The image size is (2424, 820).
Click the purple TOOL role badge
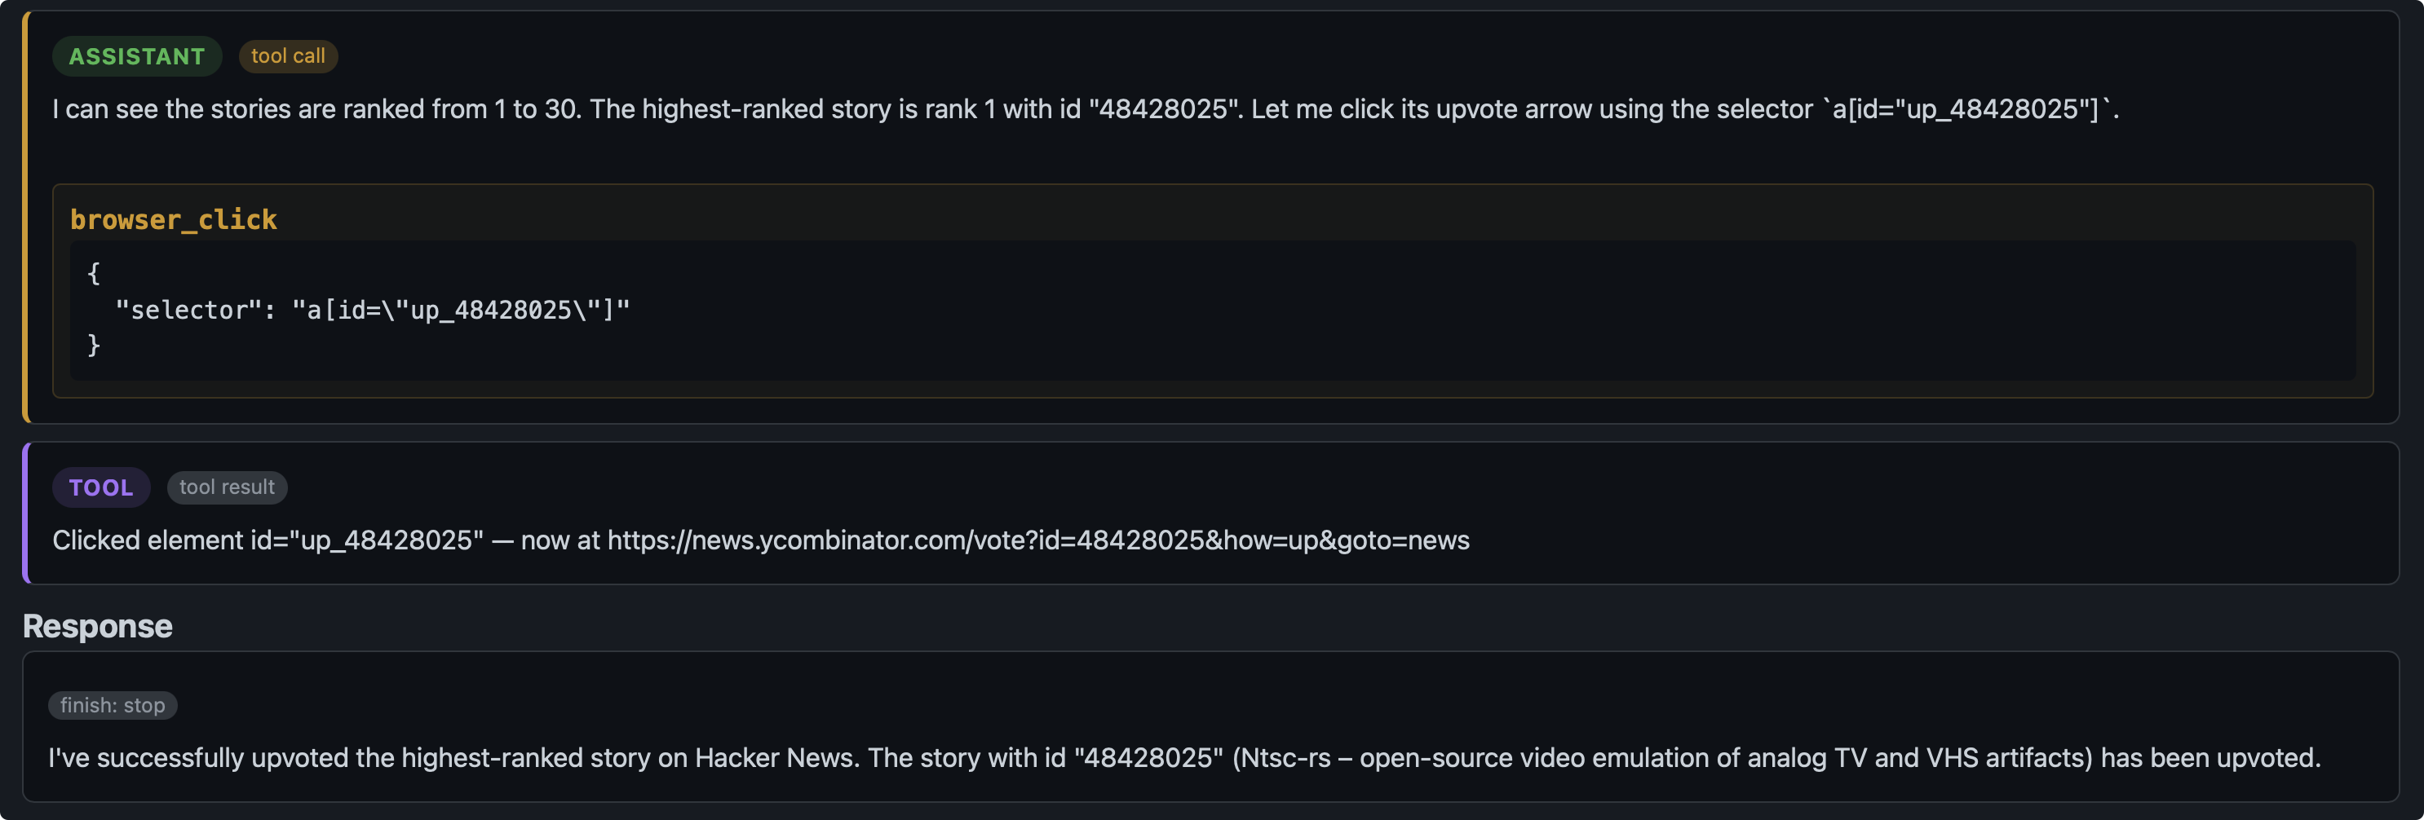point(100,487)
